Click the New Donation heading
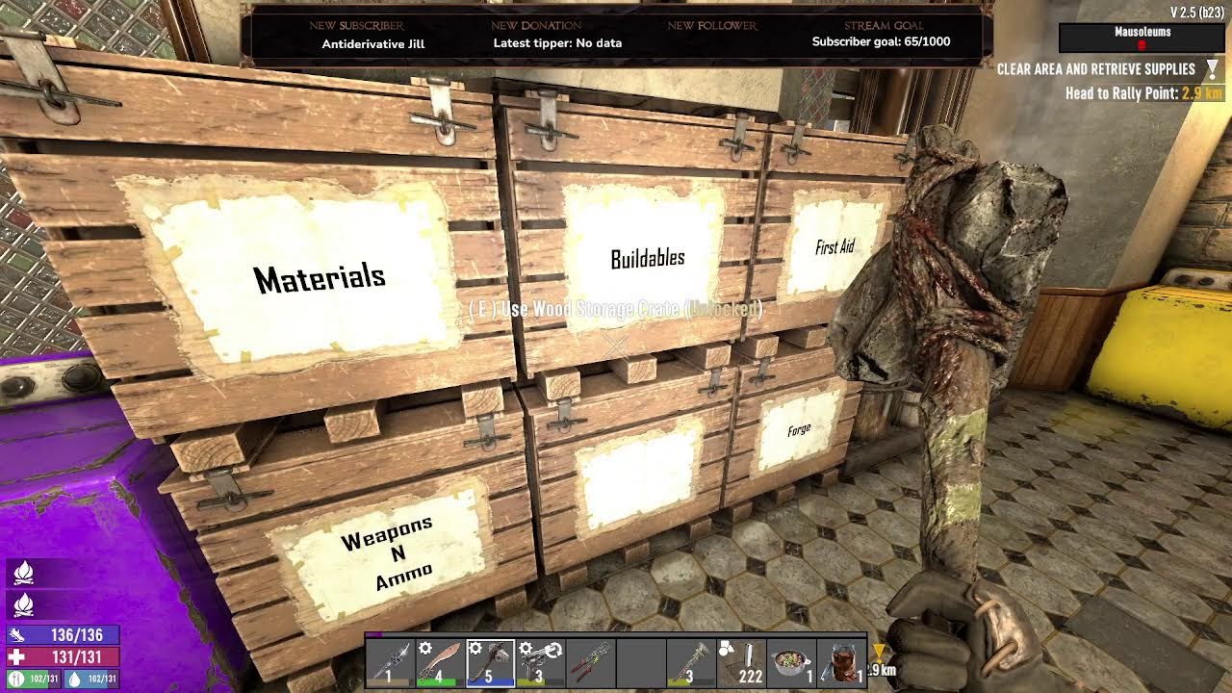The width and height of the screenshot is (1232, 693). click(x=536, y=26)
